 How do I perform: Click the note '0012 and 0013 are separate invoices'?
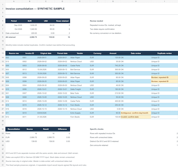coord(42,153)
